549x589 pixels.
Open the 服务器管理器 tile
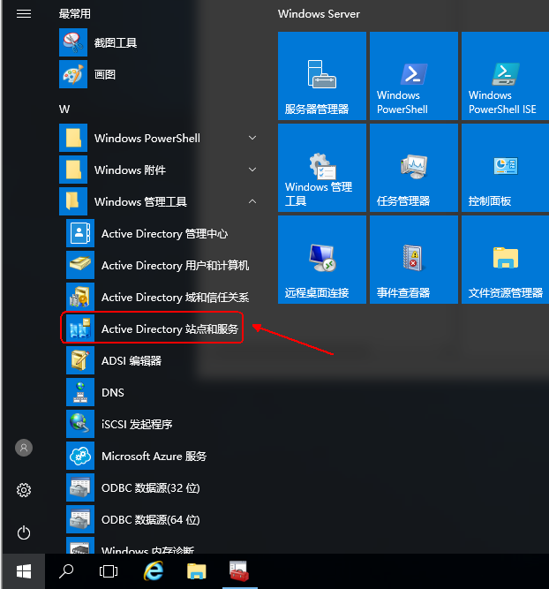tap(322, 76)
